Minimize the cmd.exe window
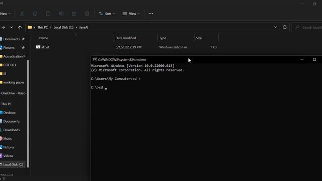Image resolution: width=322 pixels, height=181 pixels. click(x=302, y=59)
